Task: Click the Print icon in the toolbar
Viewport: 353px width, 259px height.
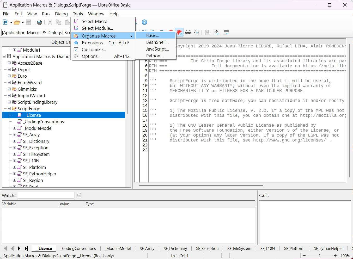Action: click(39, 22)
